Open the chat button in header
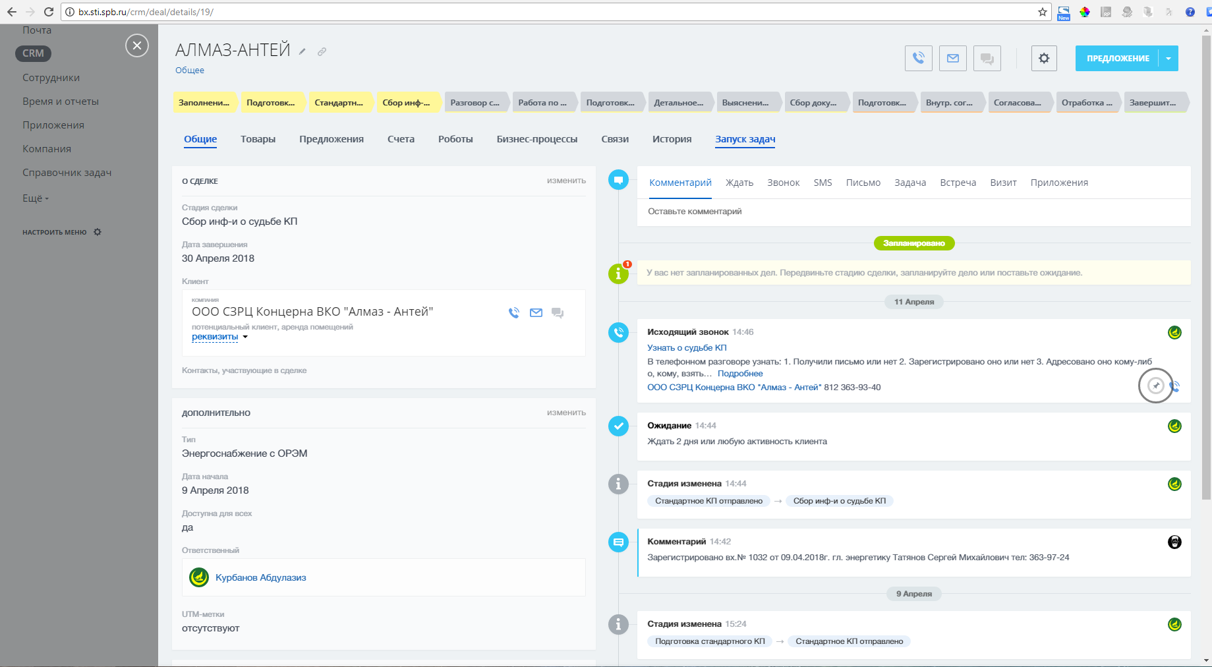The height and width of the screenshot is (667, 1212). pos(987,58)
